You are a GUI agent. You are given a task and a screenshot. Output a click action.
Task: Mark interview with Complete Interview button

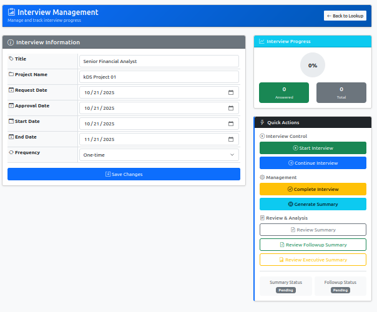(x=313, y=189)
